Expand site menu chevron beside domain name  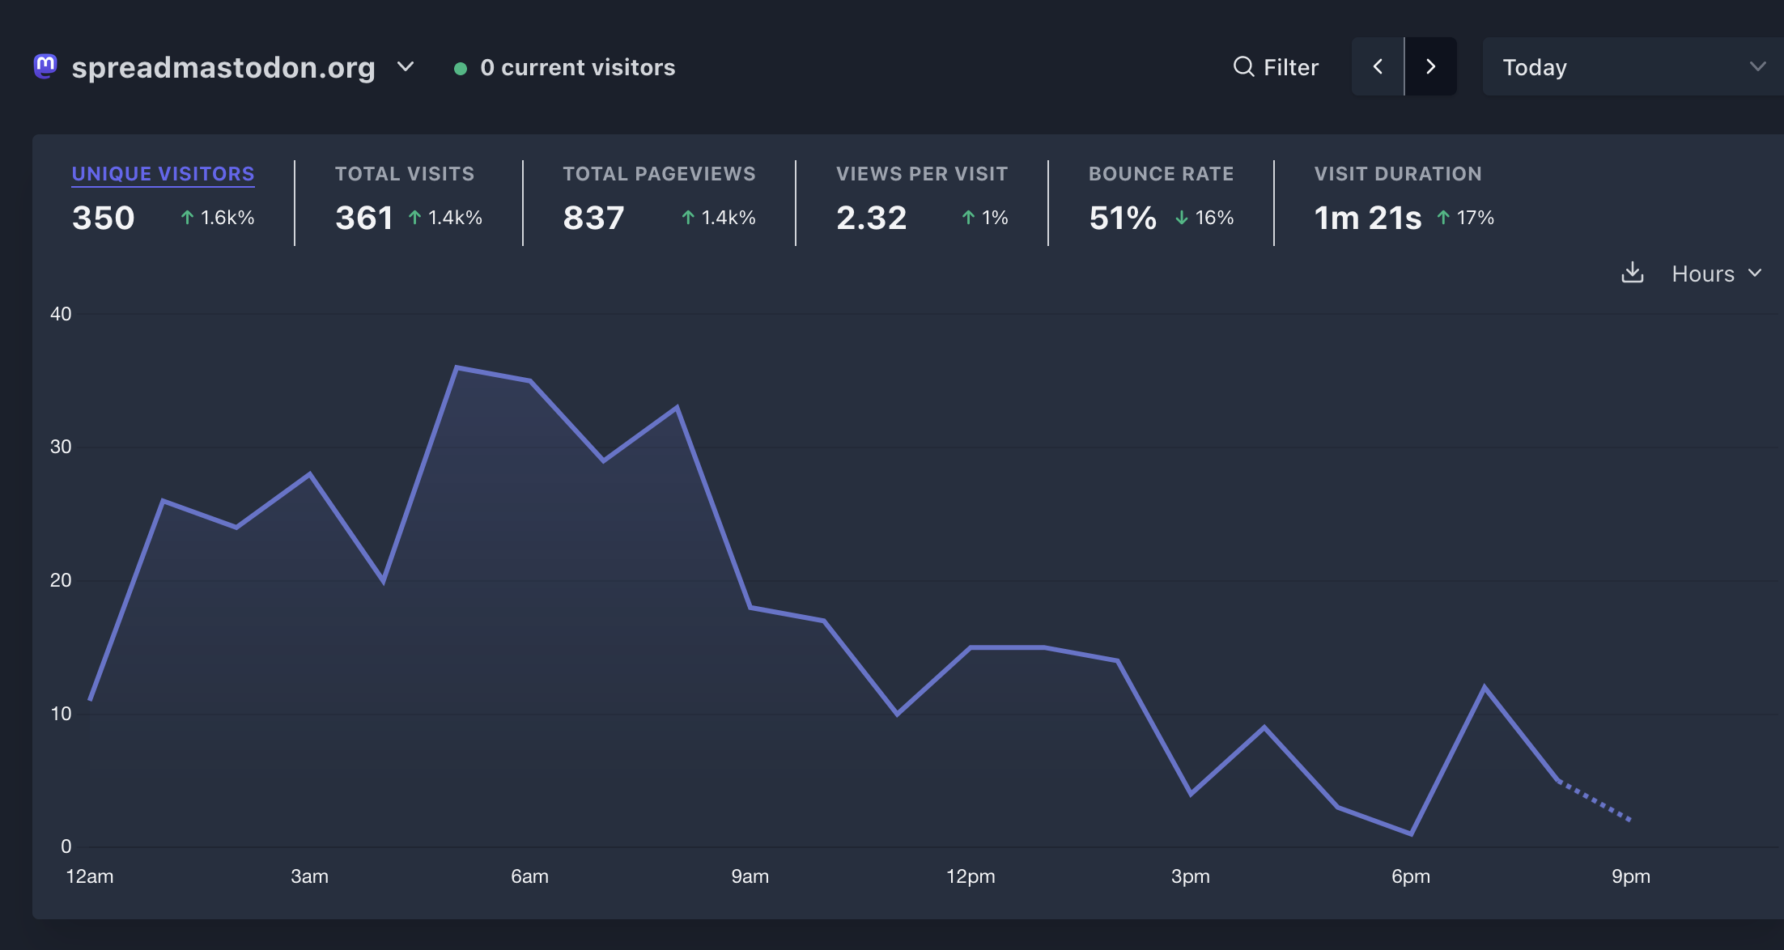coord(406,67)
